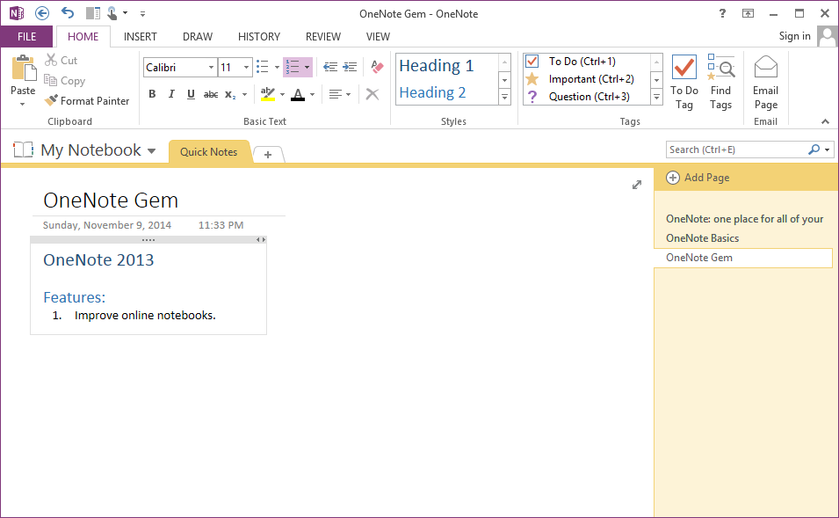The image size is (839, 518).
Task: Open the font size 11 dropdown
Action: (x=246, y=68)
